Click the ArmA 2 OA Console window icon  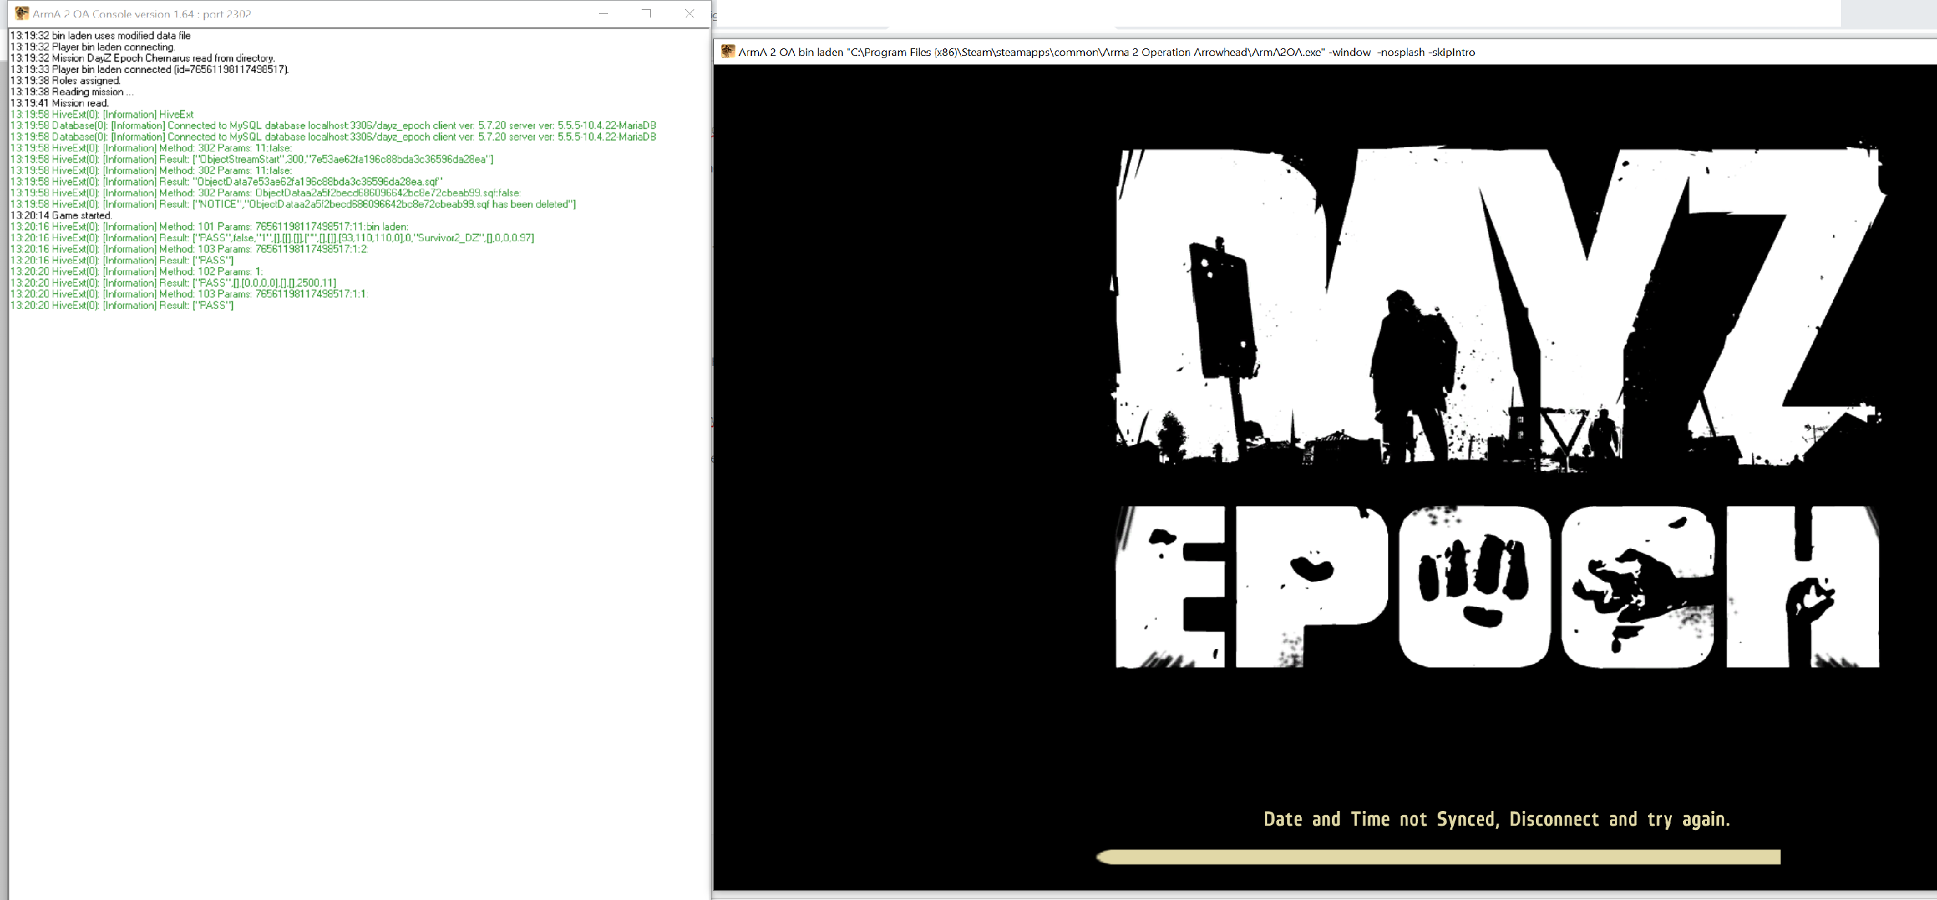tap(22, 13)
